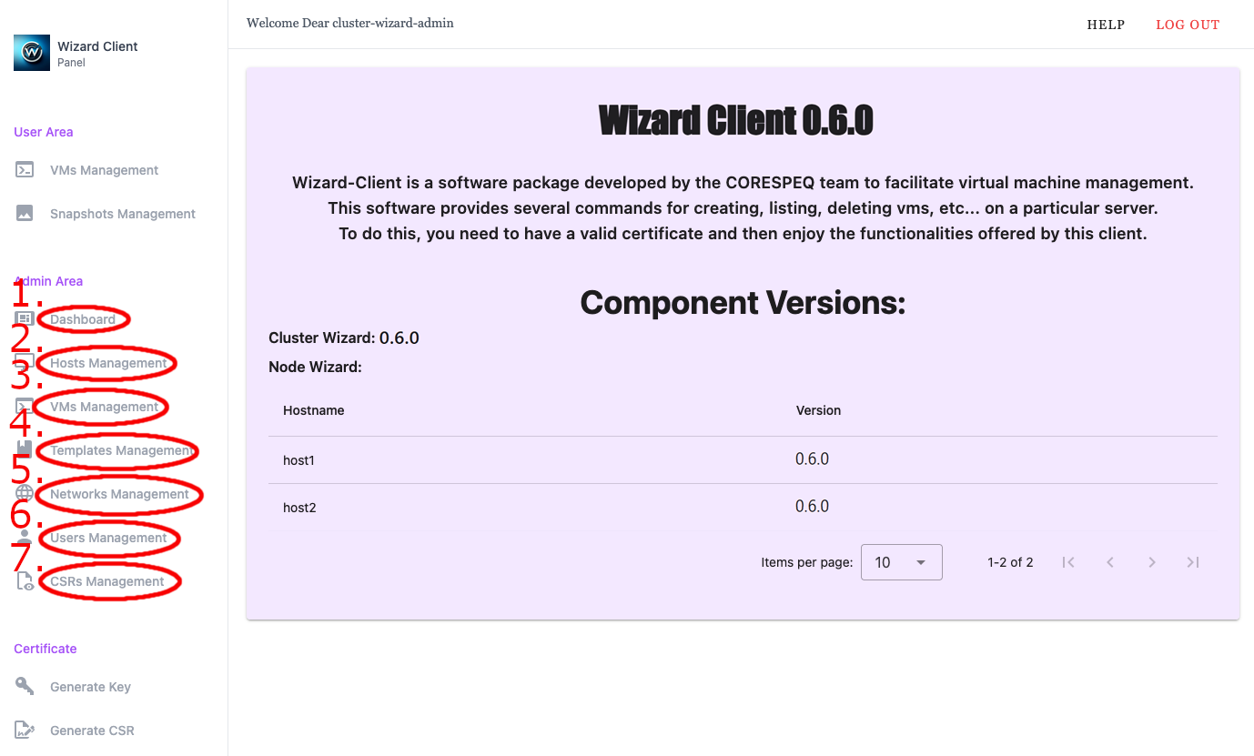Select Generate CSR in Certificate section

92,731
